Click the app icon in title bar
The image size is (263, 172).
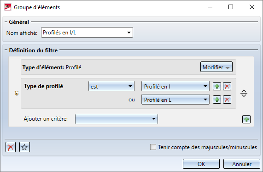pos(8,7)
